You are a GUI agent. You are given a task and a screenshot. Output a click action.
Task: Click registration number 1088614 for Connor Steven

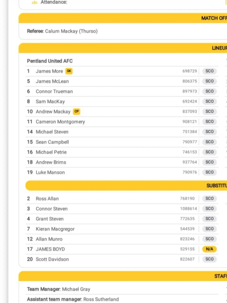point(188,209)
